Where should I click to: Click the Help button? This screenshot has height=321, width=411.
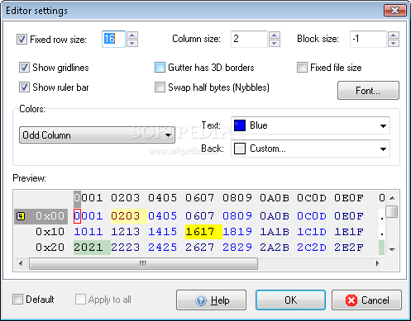212,300
